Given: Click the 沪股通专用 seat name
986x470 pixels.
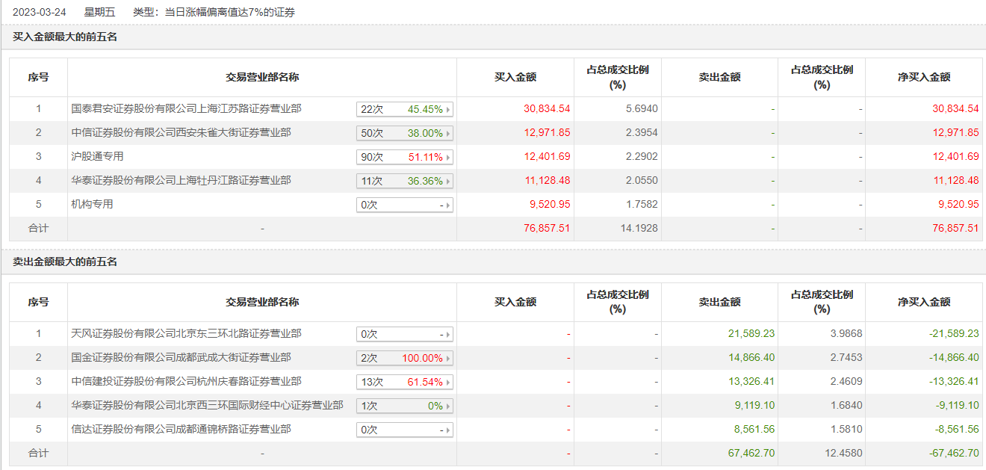Looking at the screenshot, I should coord(97,157).
